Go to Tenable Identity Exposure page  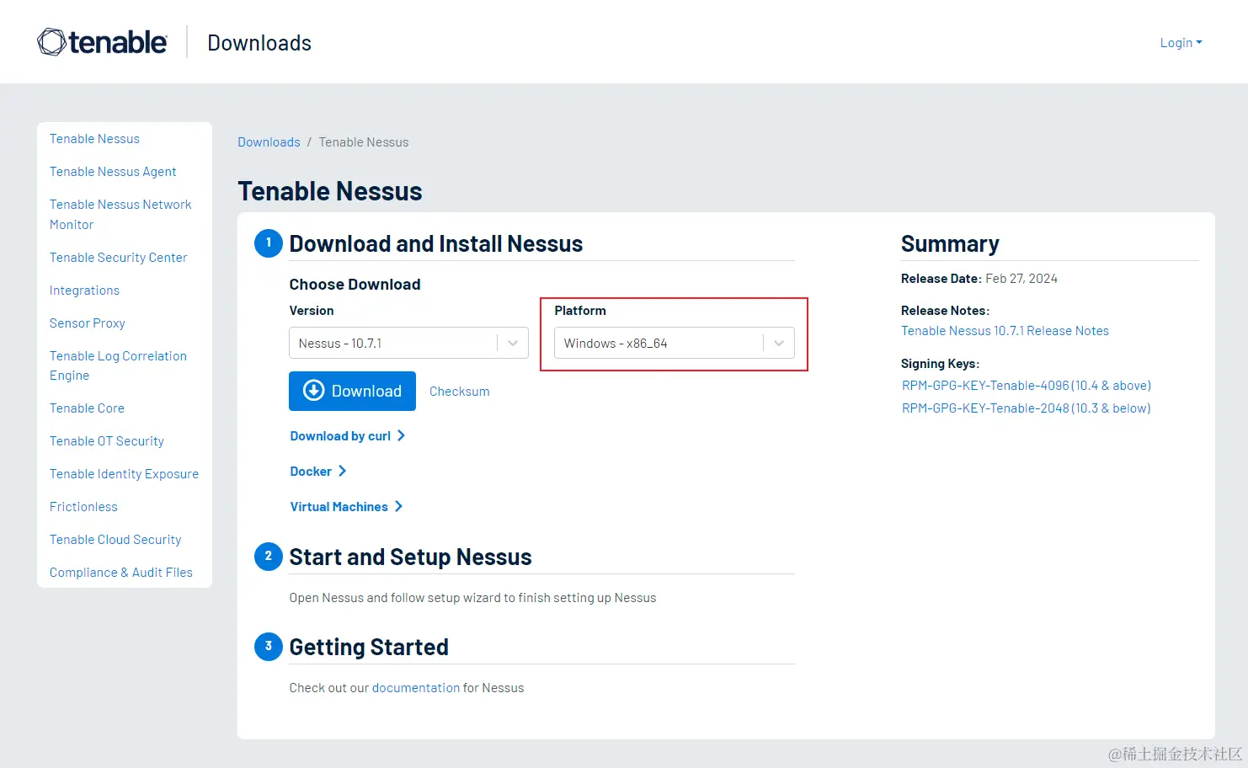[x=124, y=474]
